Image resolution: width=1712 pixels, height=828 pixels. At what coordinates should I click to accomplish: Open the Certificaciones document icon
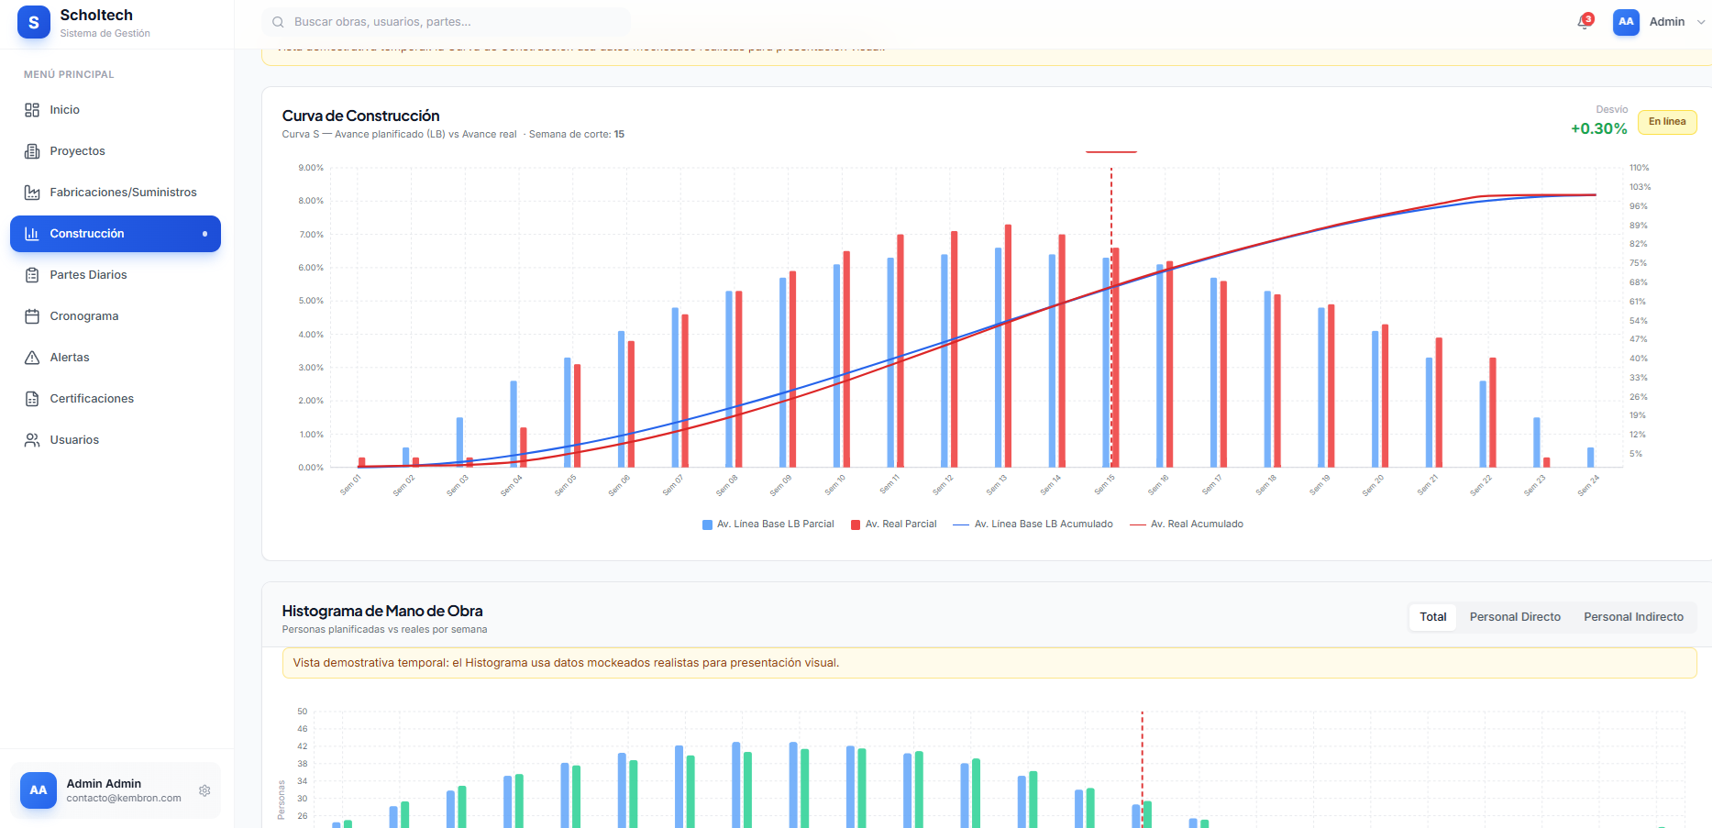pos(33,398)
